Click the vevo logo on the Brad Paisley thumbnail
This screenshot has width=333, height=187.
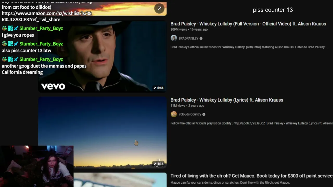point(53,86)
